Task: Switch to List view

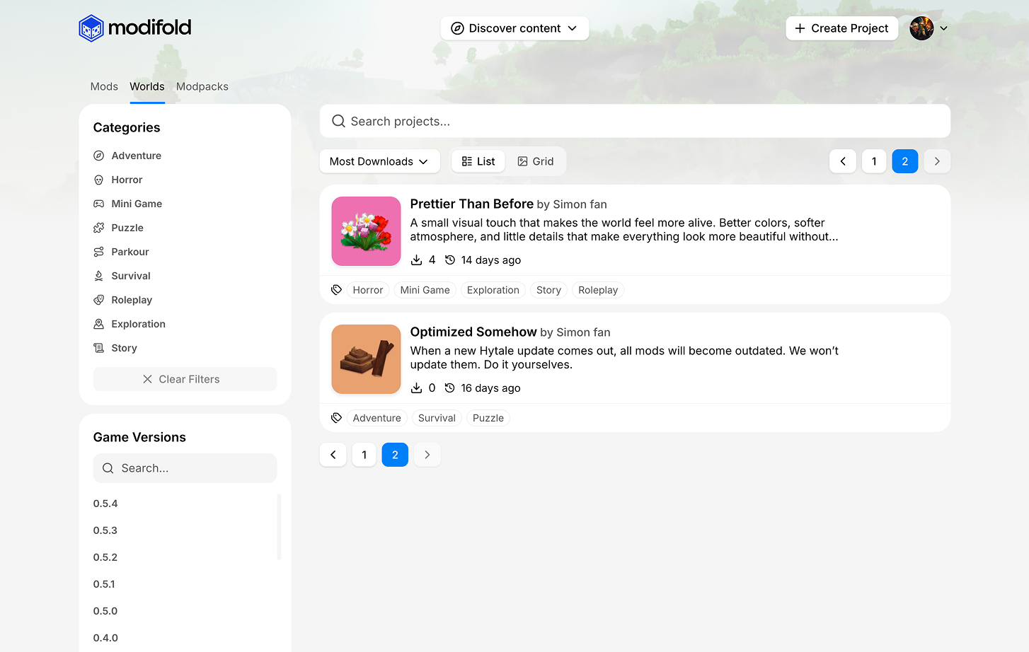Action: (478, 161)
